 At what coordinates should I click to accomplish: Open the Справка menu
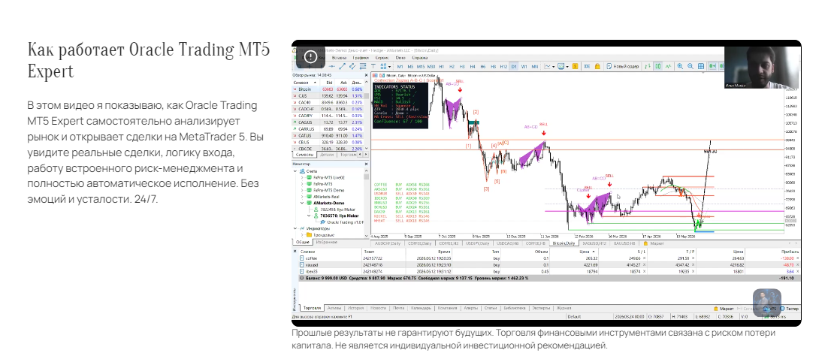pyautogui.click(x=420, y=58)
